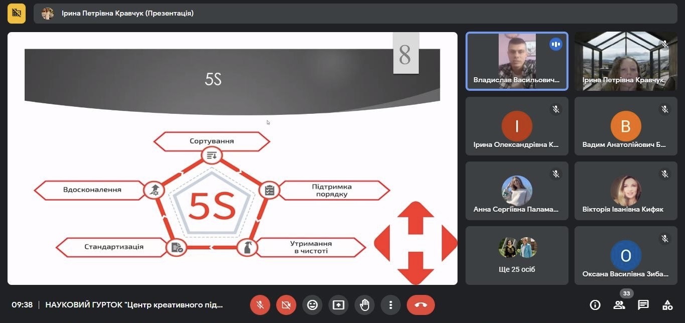Open the meeting details info icon
This screenshot has width=685, height=323.
click(595, 304)
